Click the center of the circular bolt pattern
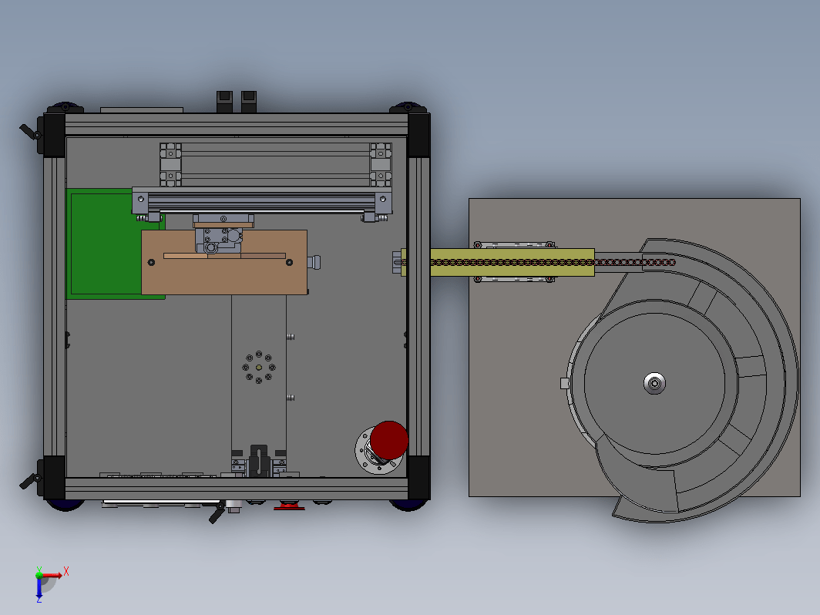 pos(259,368)
